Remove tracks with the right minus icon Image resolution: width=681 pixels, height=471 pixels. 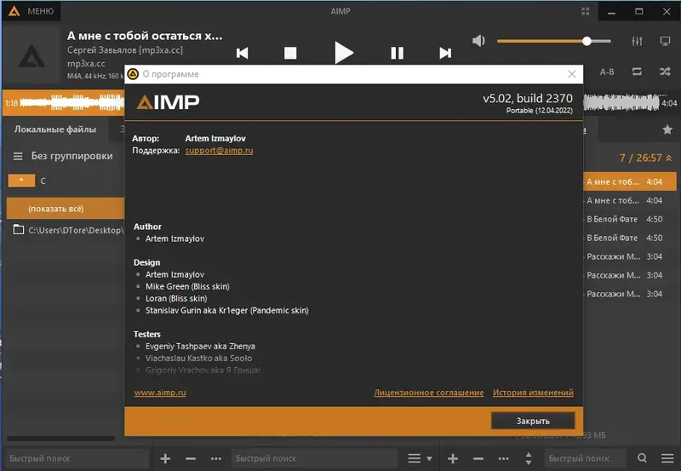[x=478, y=458]
